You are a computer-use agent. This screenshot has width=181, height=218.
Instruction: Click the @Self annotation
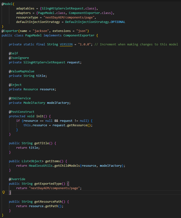pos(13,53)
